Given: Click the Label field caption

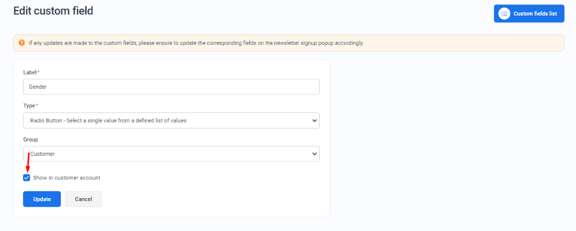Looking at the screenshot, I should tap(30, 73).
